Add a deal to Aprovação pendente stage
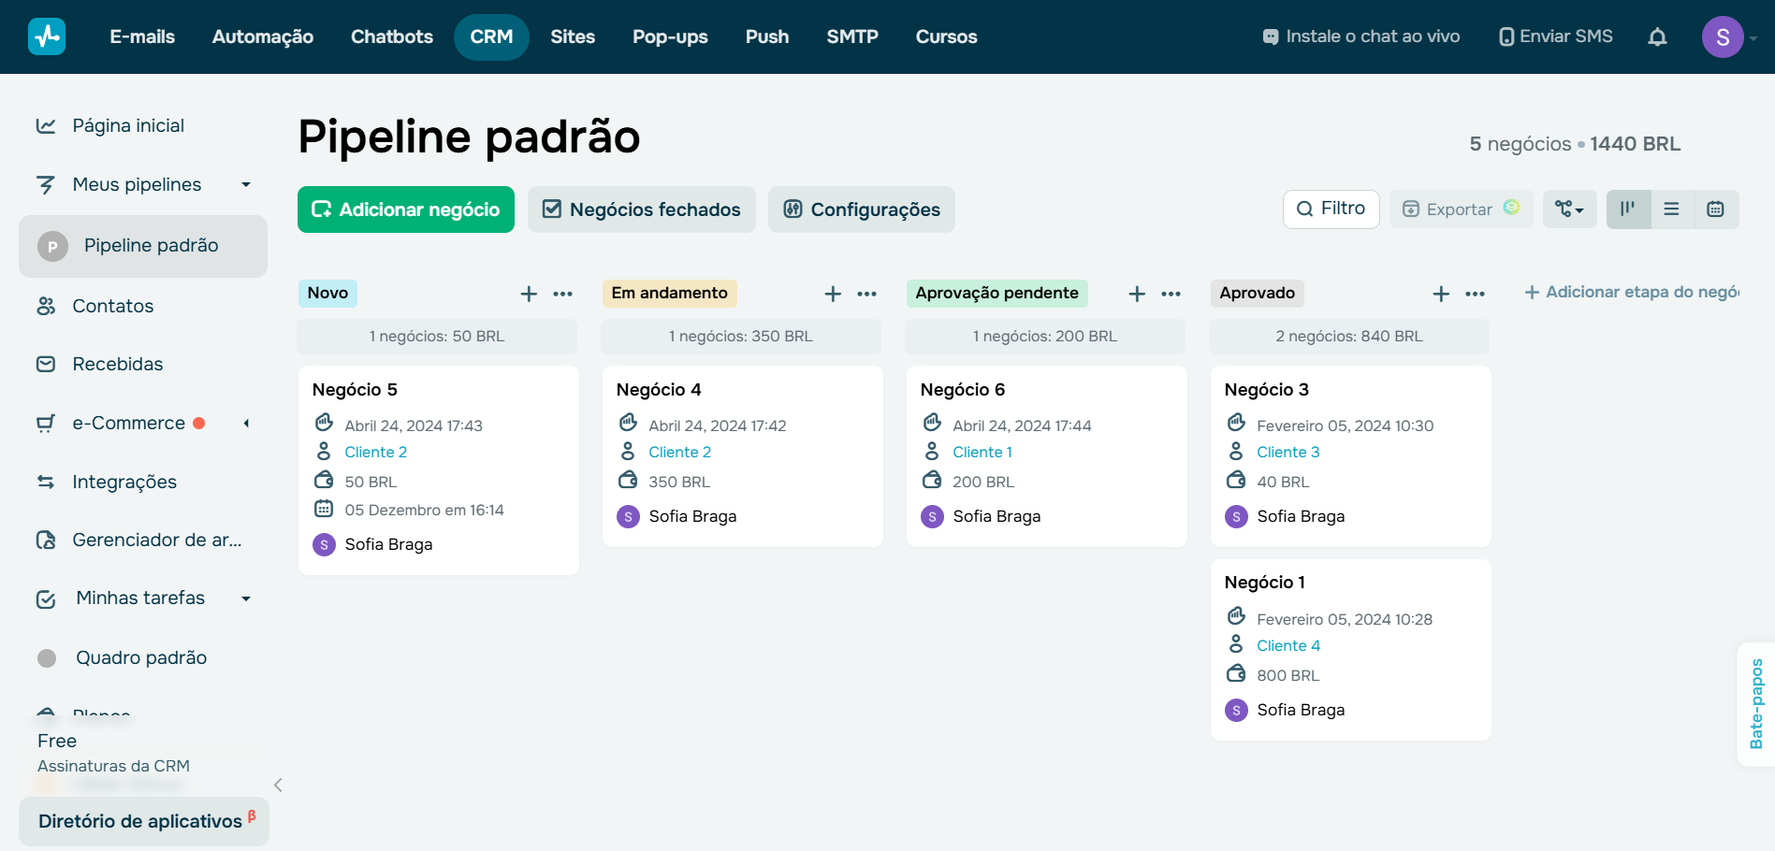1775x851 pixels. [x=1137, y=294]
